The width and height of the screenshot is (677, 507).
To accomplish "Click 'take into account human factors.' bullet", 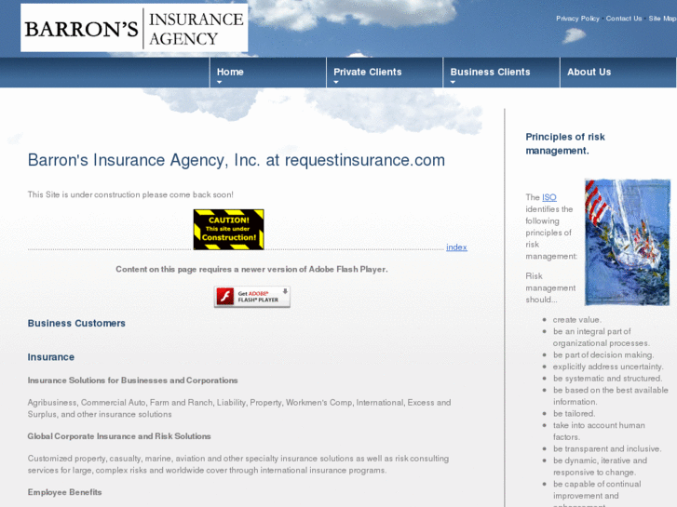I will pyautogui.click(x=599, y=431).
